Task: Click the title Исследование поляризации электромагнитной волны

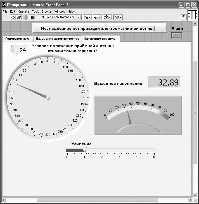Action: pos(98,29)
